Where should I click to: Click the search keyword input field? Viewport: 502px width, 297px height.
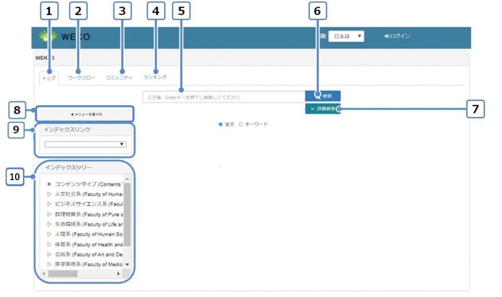223,97
